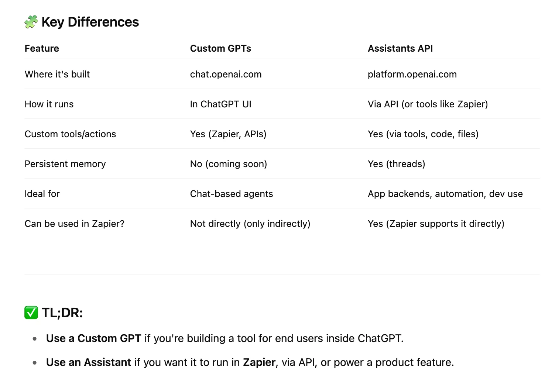545x380 pixels.
Task: Click chat.openai.com cell text
Action: click(x=226, y=74)
